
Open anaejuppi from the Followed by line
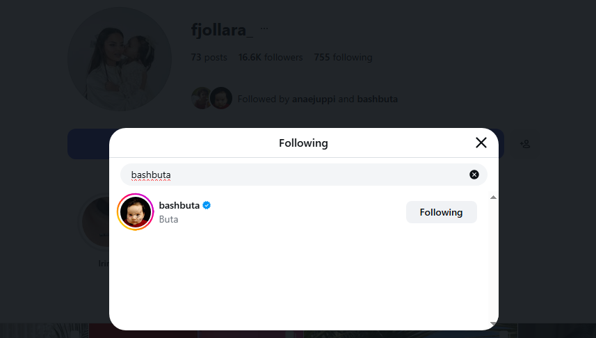(x=314, y=99)
